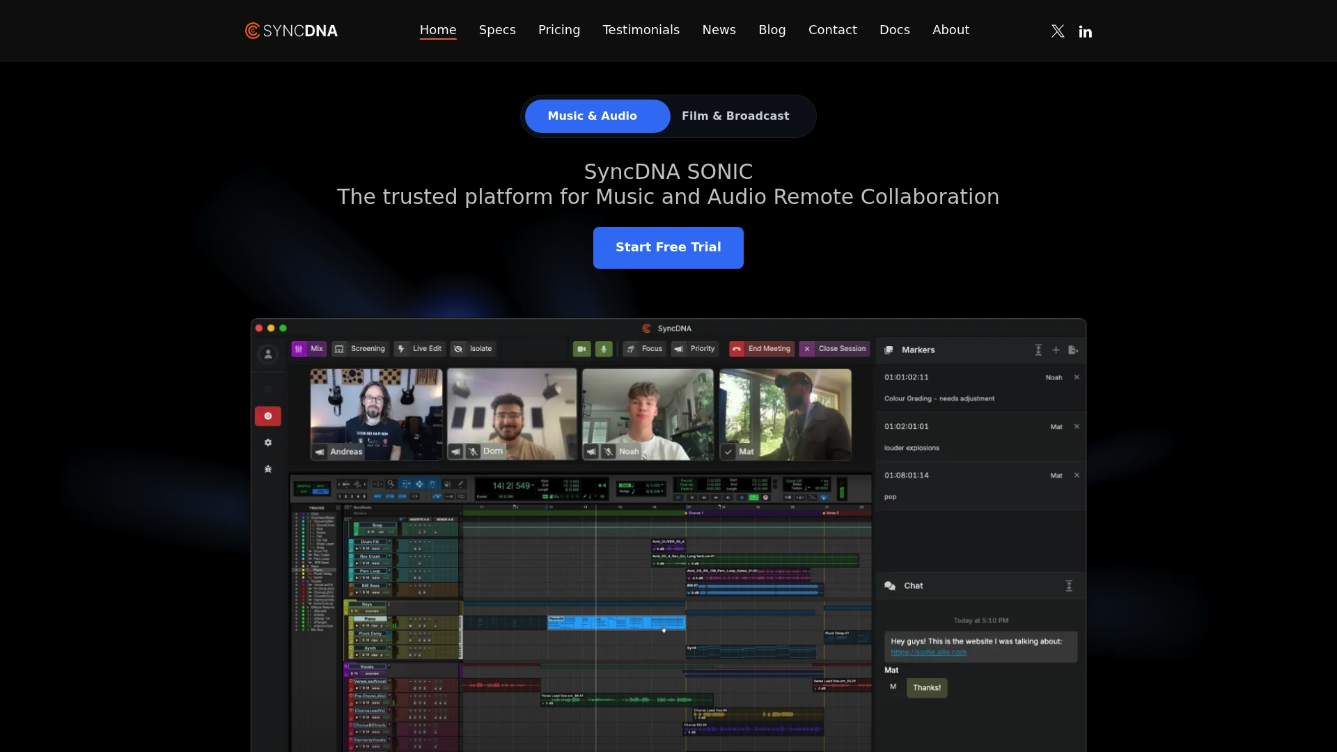Click the Today at 5:10 PM timestamp
The width and height of the screenshot is (1337, 752).
tap(980, 620)
